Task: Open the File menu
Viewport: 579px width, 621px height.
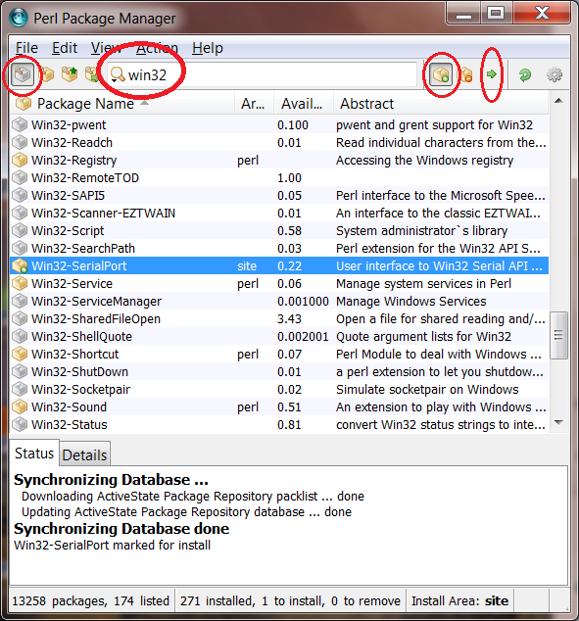Action: click(26, 48)
